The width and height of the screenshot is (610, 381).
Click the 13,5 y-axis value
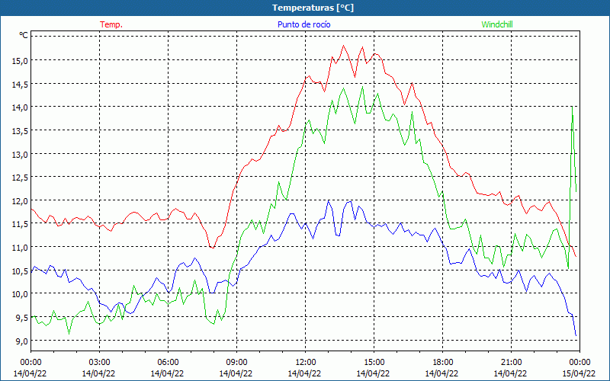(21, 130)
